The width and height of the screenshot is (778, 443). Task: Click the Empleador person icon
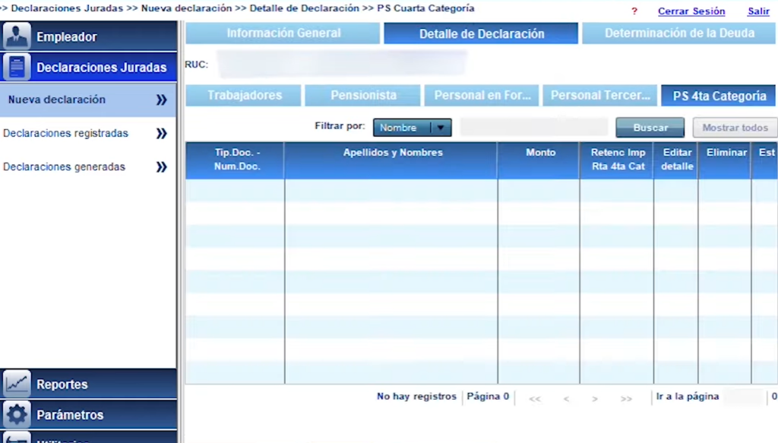(17, 36)
